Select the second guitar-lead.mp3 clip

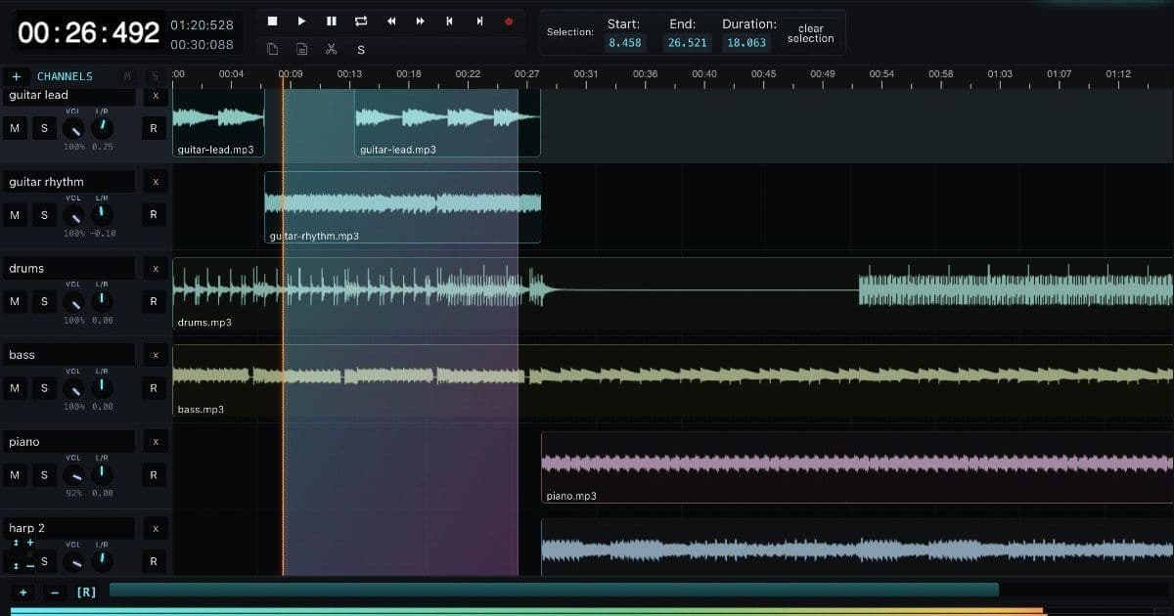pos(447,122)
